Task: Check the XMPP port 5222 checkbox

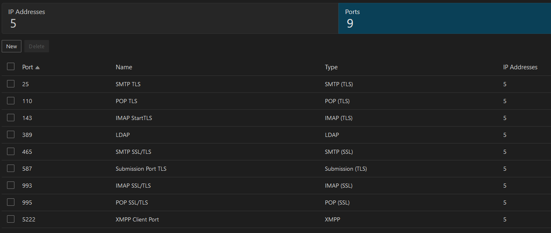Action: click(11, 219)
